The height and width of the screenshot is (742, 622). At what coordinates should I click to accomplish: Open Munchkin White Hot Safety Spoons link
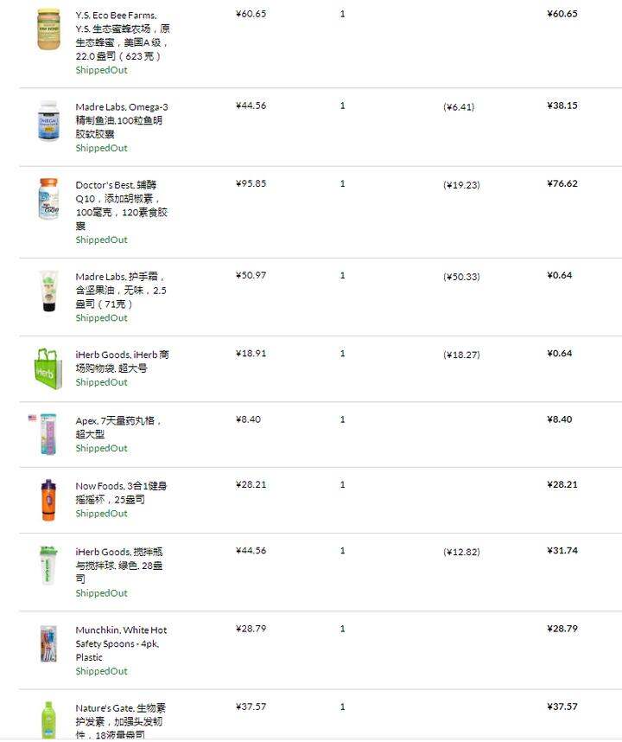[x=121, y=643]
